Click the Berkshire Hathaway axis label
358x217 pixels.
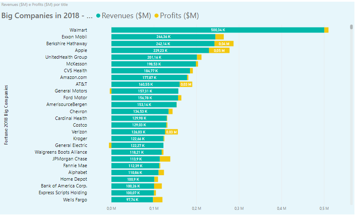[66, 43]
